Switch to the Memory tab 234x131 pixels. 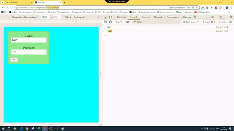coord(187,17)
